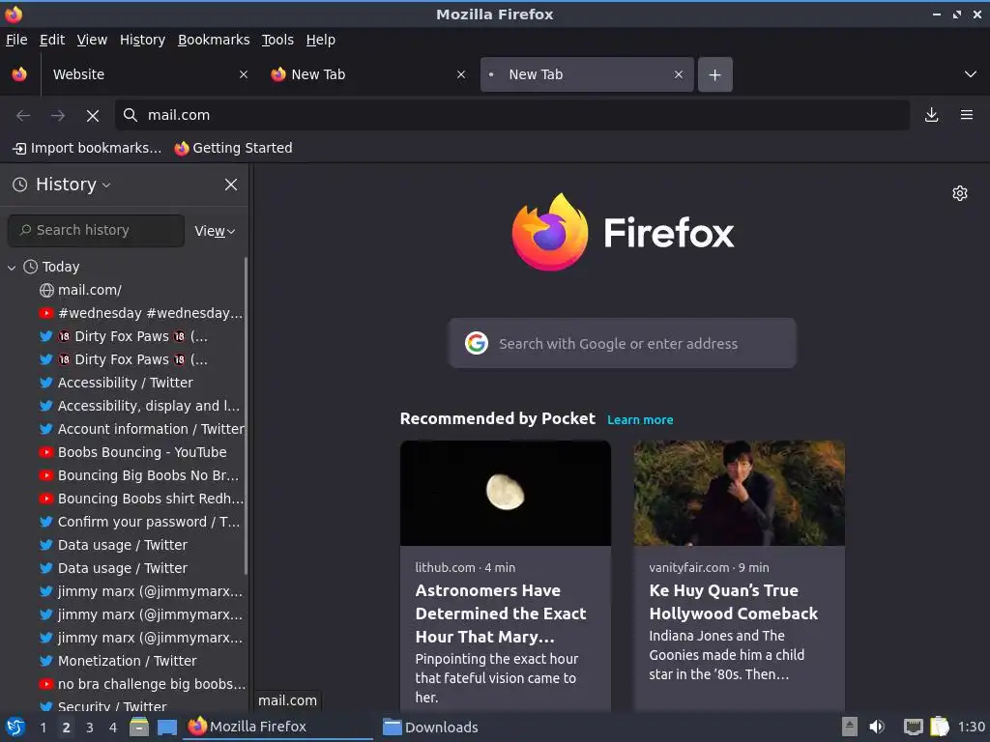Stop loading with the X reload button

[x=93, y=116]
